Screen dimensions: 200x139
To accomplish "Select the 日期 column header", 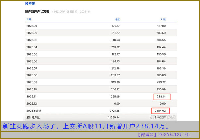I will [29, 19].
